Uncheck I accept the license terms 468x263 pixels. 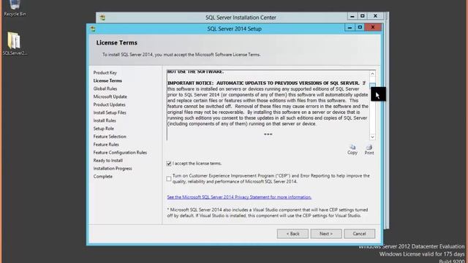click(169, 164)
